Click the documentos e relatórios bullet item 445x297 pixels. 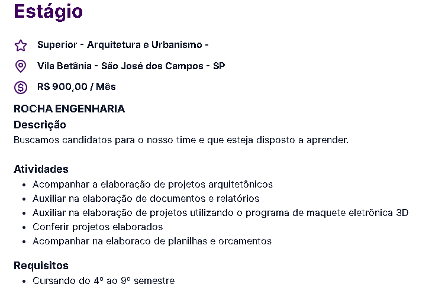point(146,199)
